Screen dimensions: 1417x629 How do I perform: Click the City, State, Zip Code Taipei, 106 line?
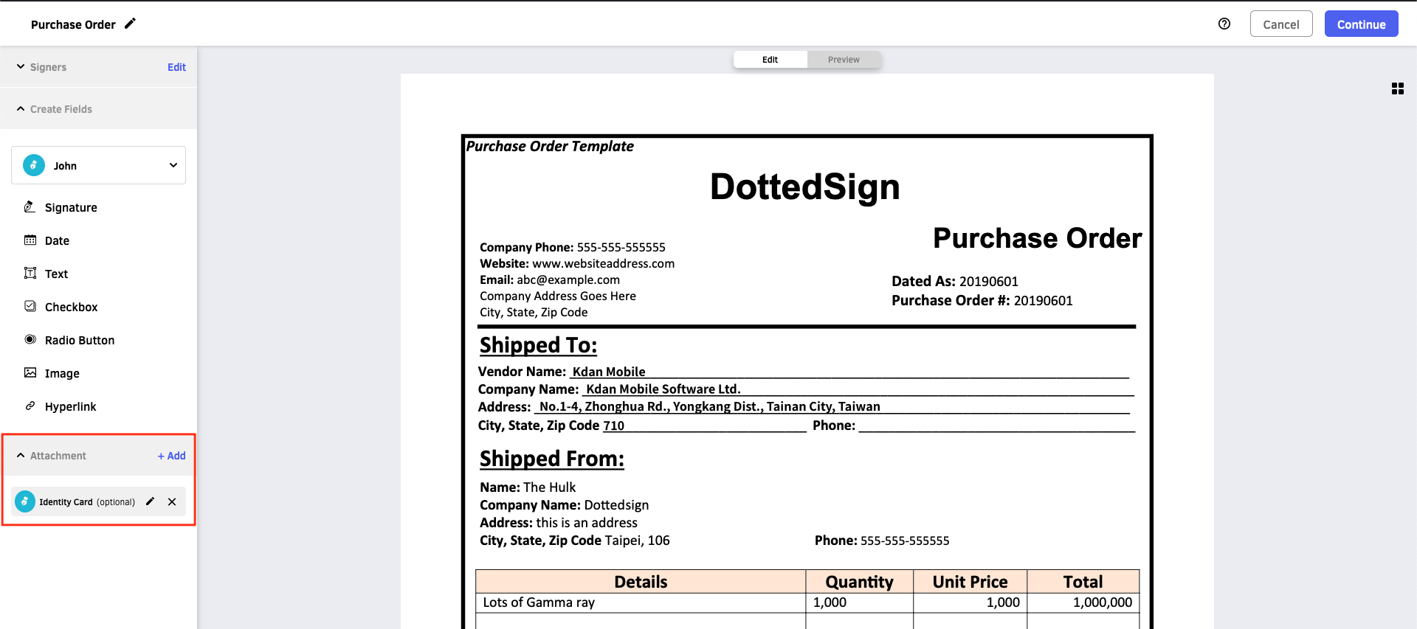tap(575, 541)
